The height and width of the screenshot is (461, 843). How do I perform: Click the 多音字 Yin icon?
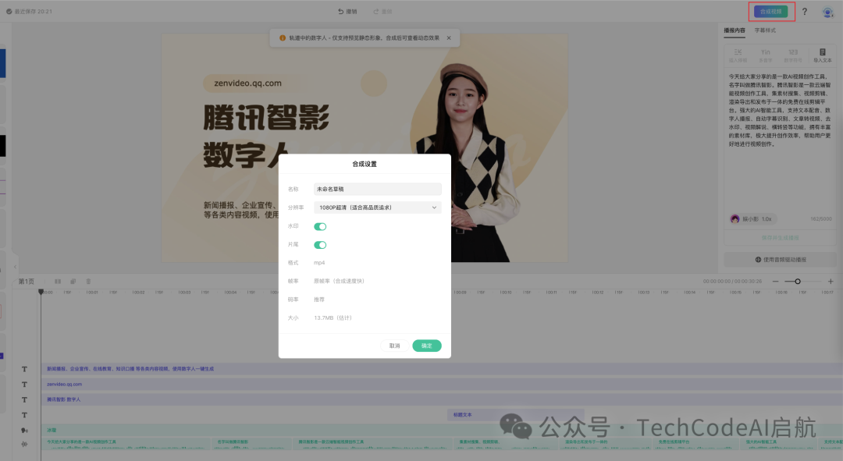click(x=766, y=55)
